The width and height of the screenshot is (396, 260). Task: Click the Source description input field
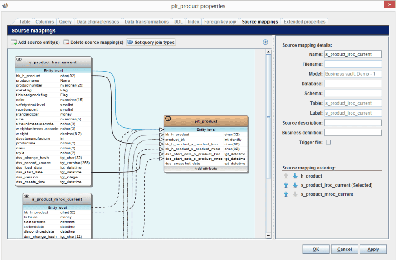(353, 123)
